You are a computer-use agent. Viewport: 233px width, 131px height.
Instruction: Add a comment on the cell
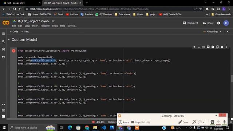(x=208, y=47)
